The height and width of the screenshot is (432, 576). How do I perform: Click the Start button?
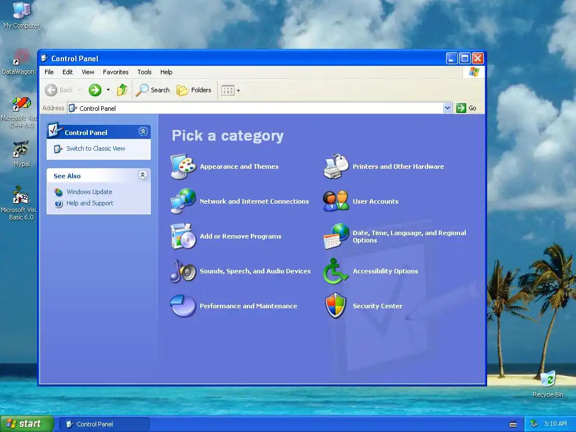point(26,424)
